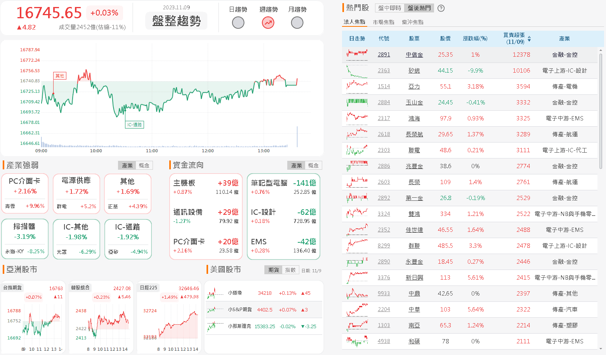Open the IC-通路 industry card

pyautogui.click(x=128, y=239)
